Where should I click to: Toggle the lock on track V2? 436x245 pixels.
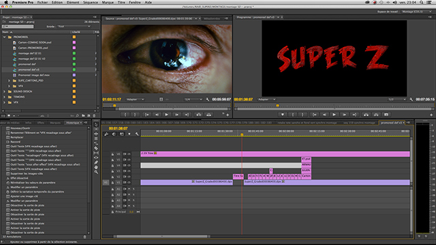112,177
